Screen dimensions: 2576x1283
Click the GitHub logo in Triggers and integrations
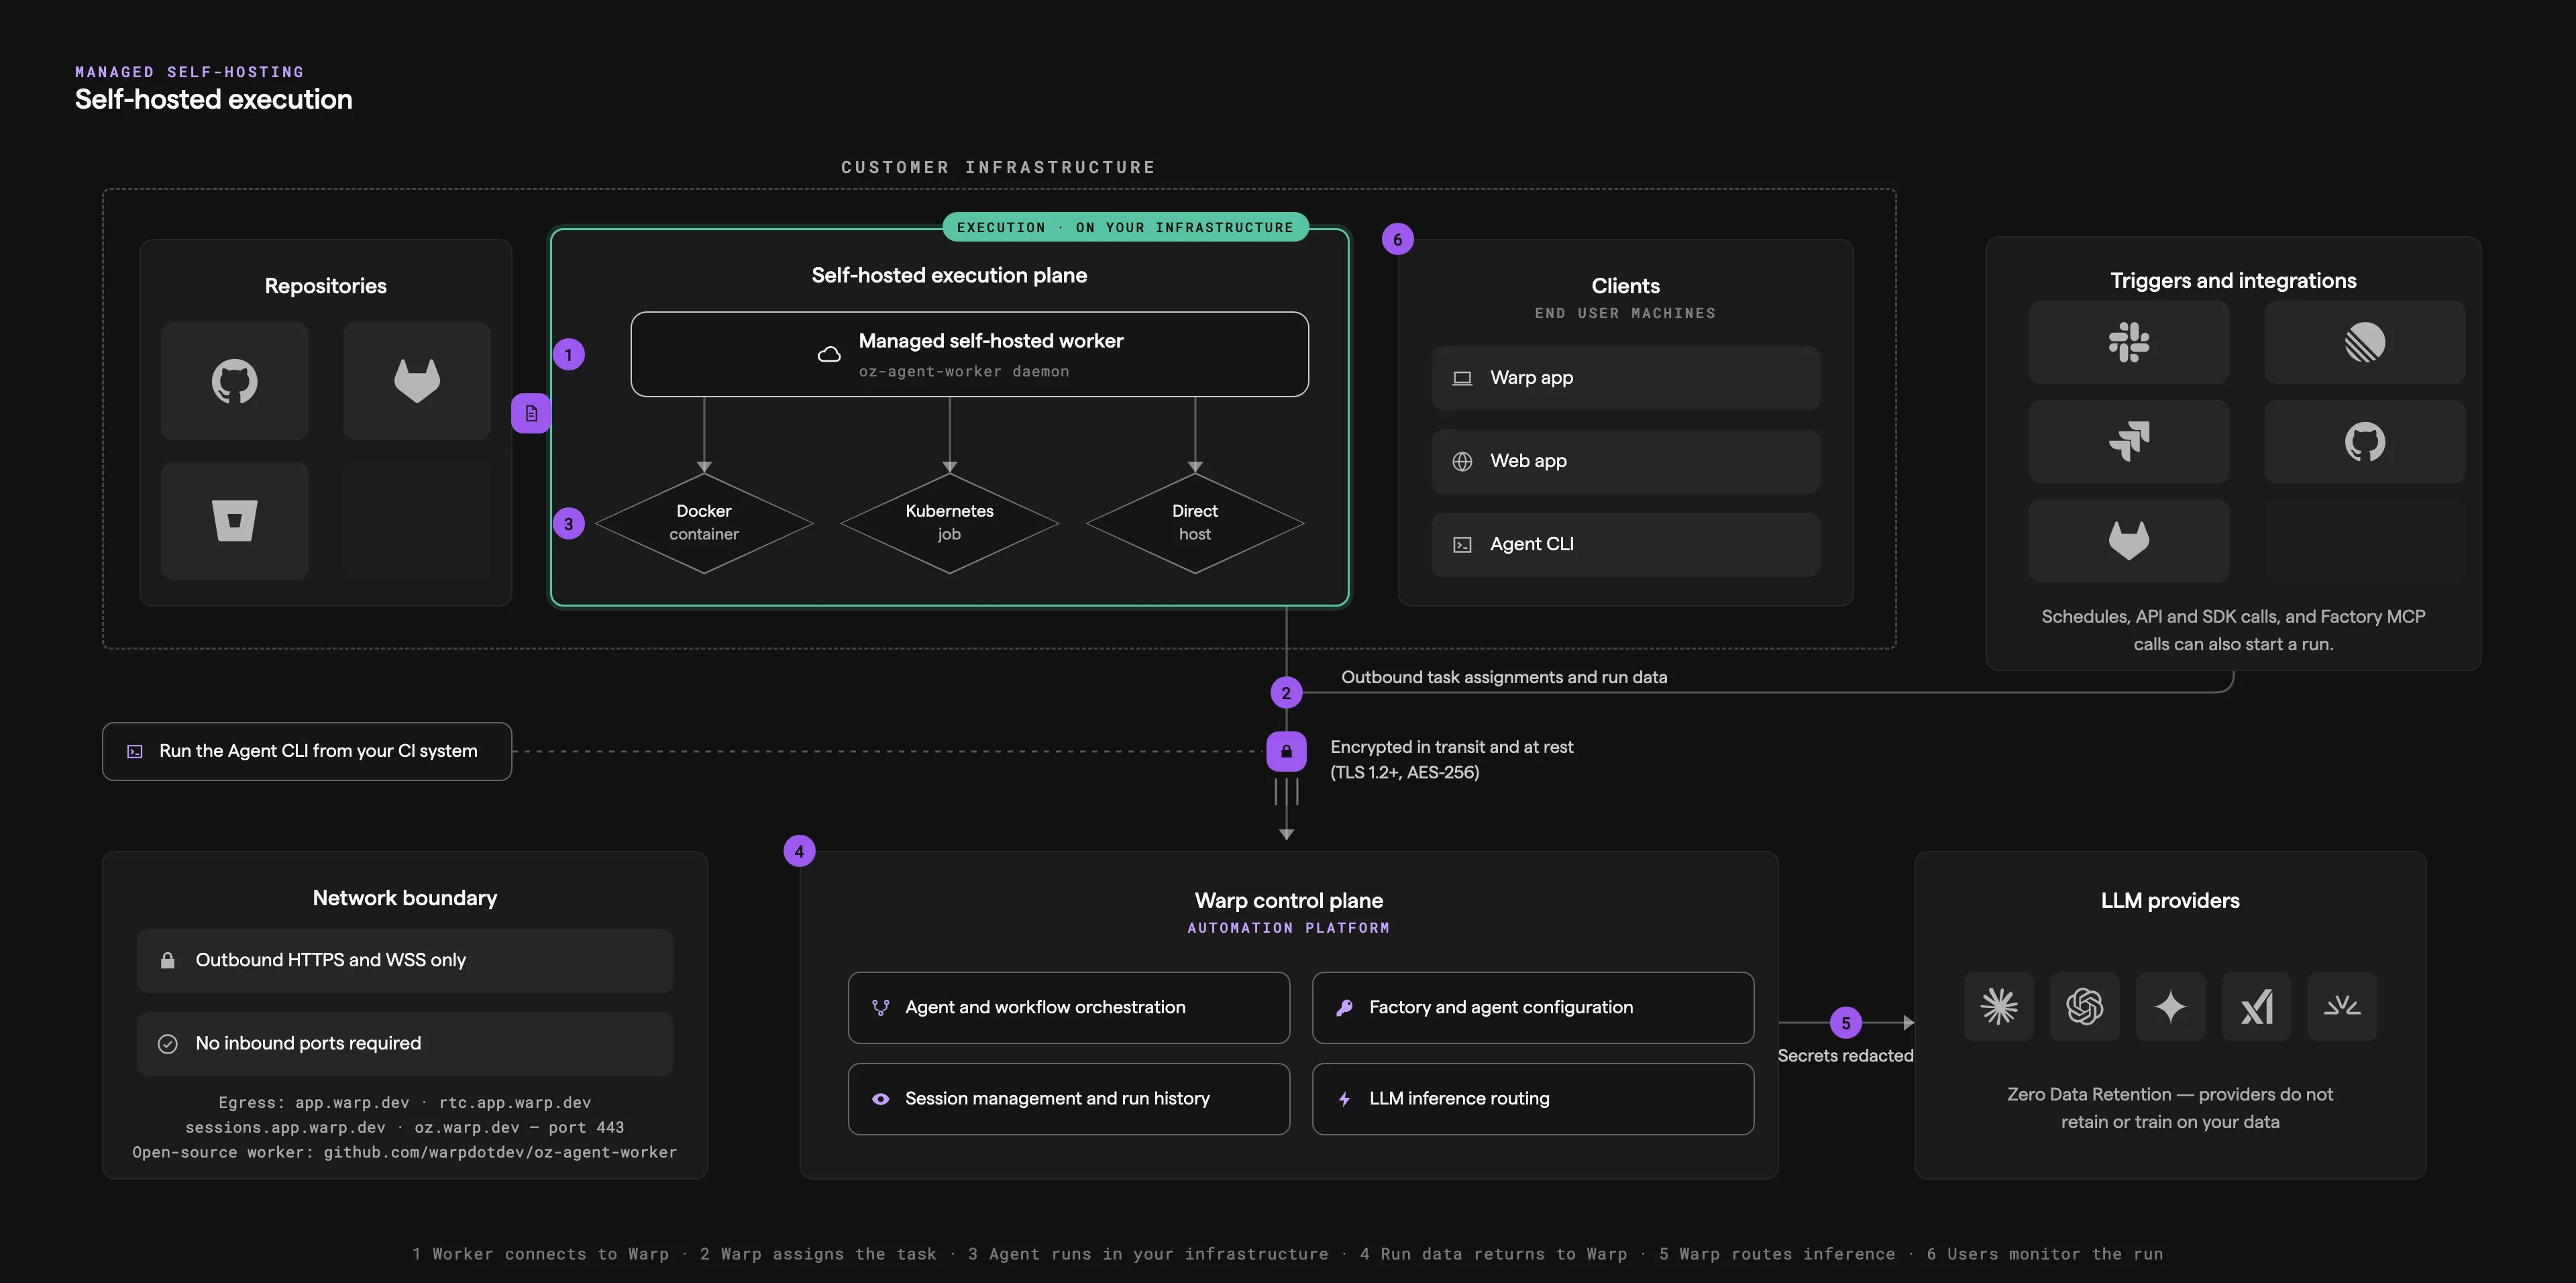[2364, 441]
